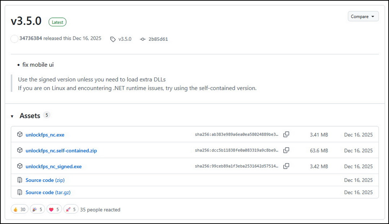389x224 pixels.
Task: Click the Dec 16, 2025 date for Source code (tar.gz)
Action: coord(359,192)
